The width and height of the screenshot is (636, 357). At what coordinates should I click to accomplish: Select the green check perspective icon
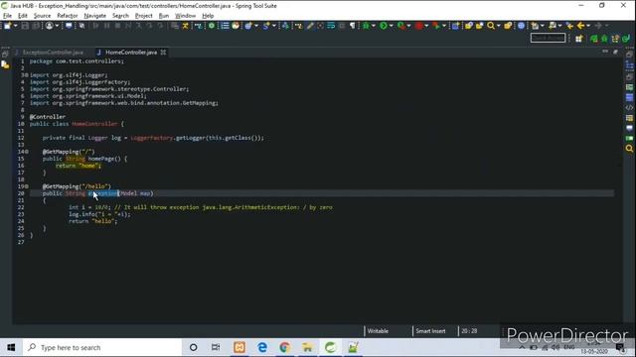pyautogui.click(x=626, y=39)
